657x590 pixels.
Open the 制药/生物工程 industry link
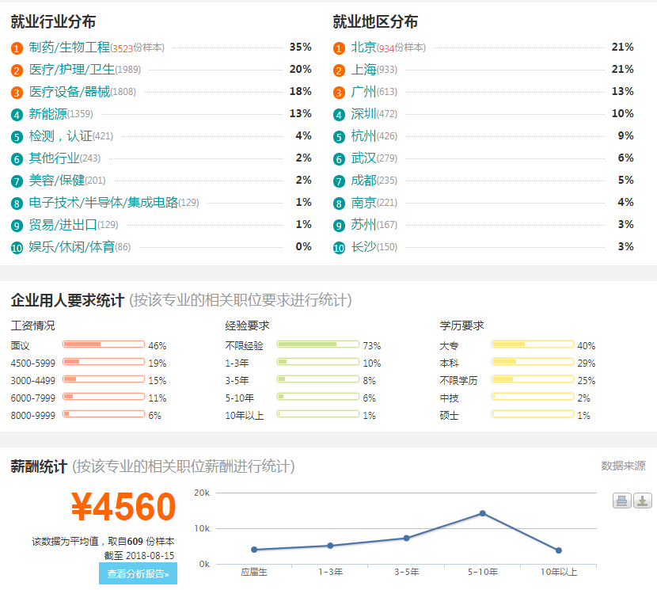(x=70, y=48)
